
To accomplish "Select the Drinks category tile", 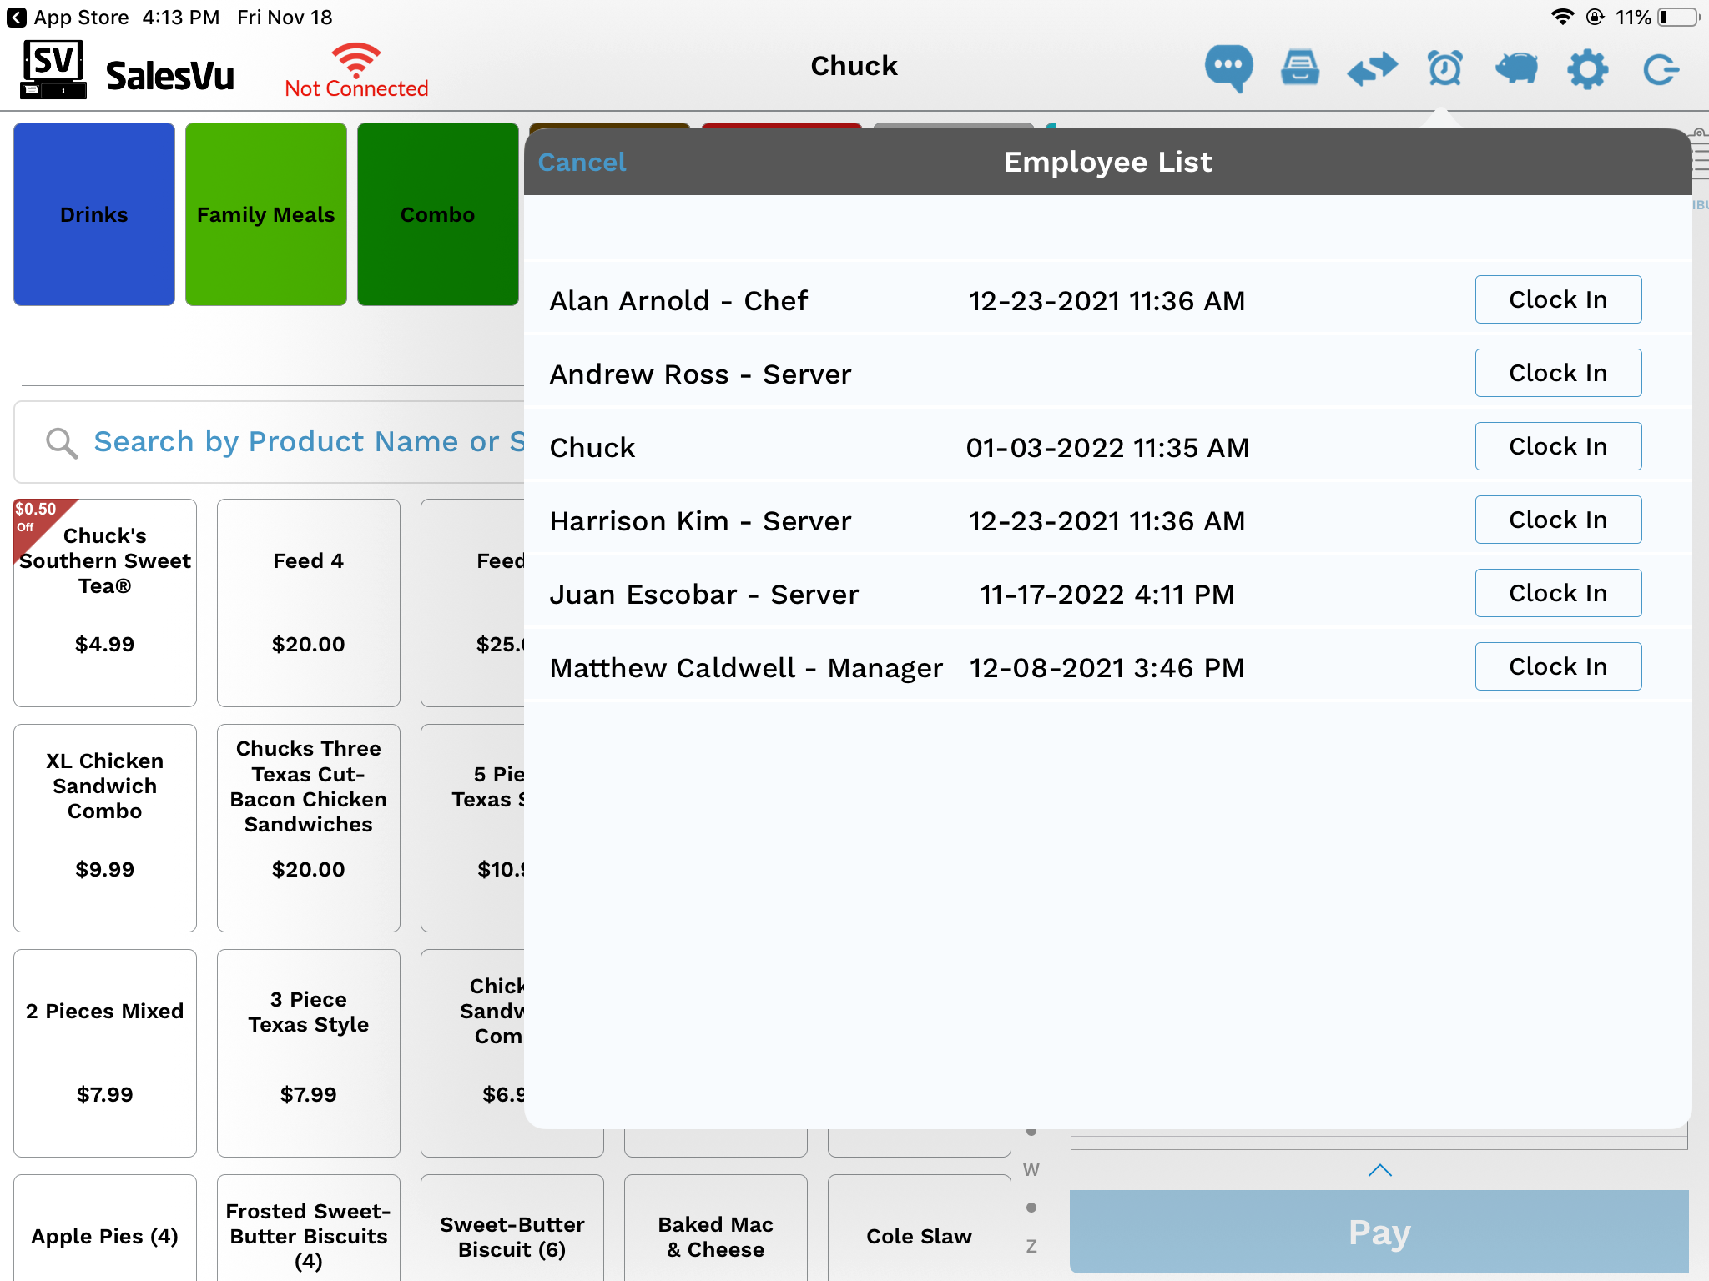I will click(x=94, y=214).
